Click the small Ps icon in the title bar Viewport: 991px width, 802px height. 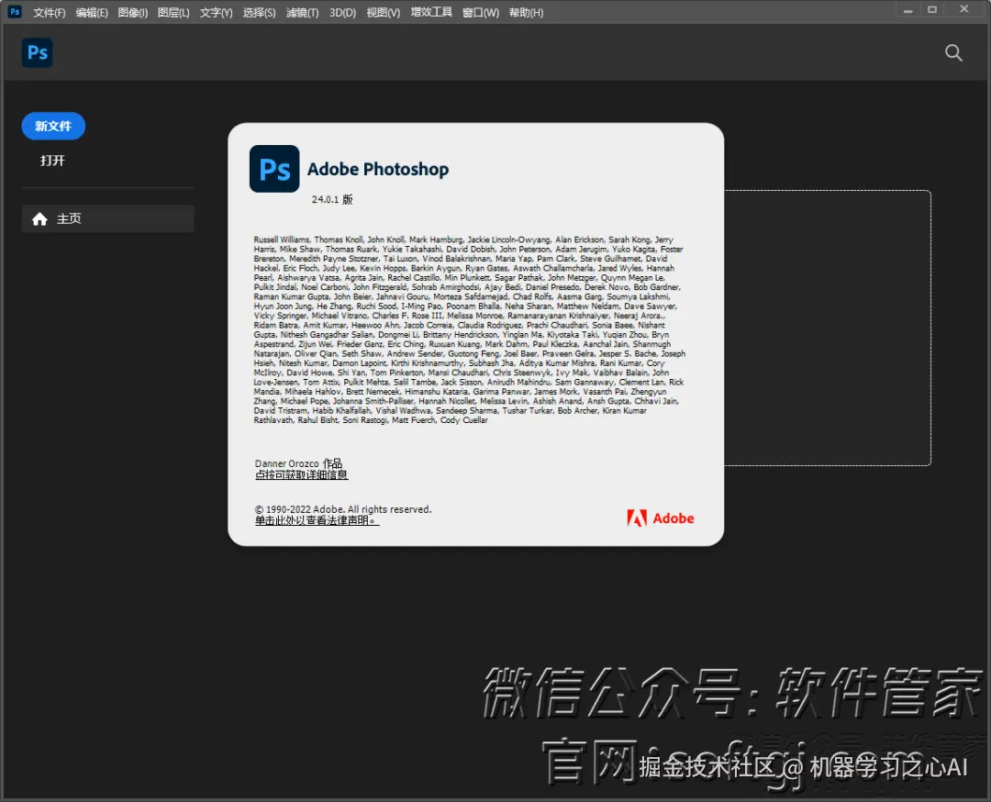[x=15, y=11]
